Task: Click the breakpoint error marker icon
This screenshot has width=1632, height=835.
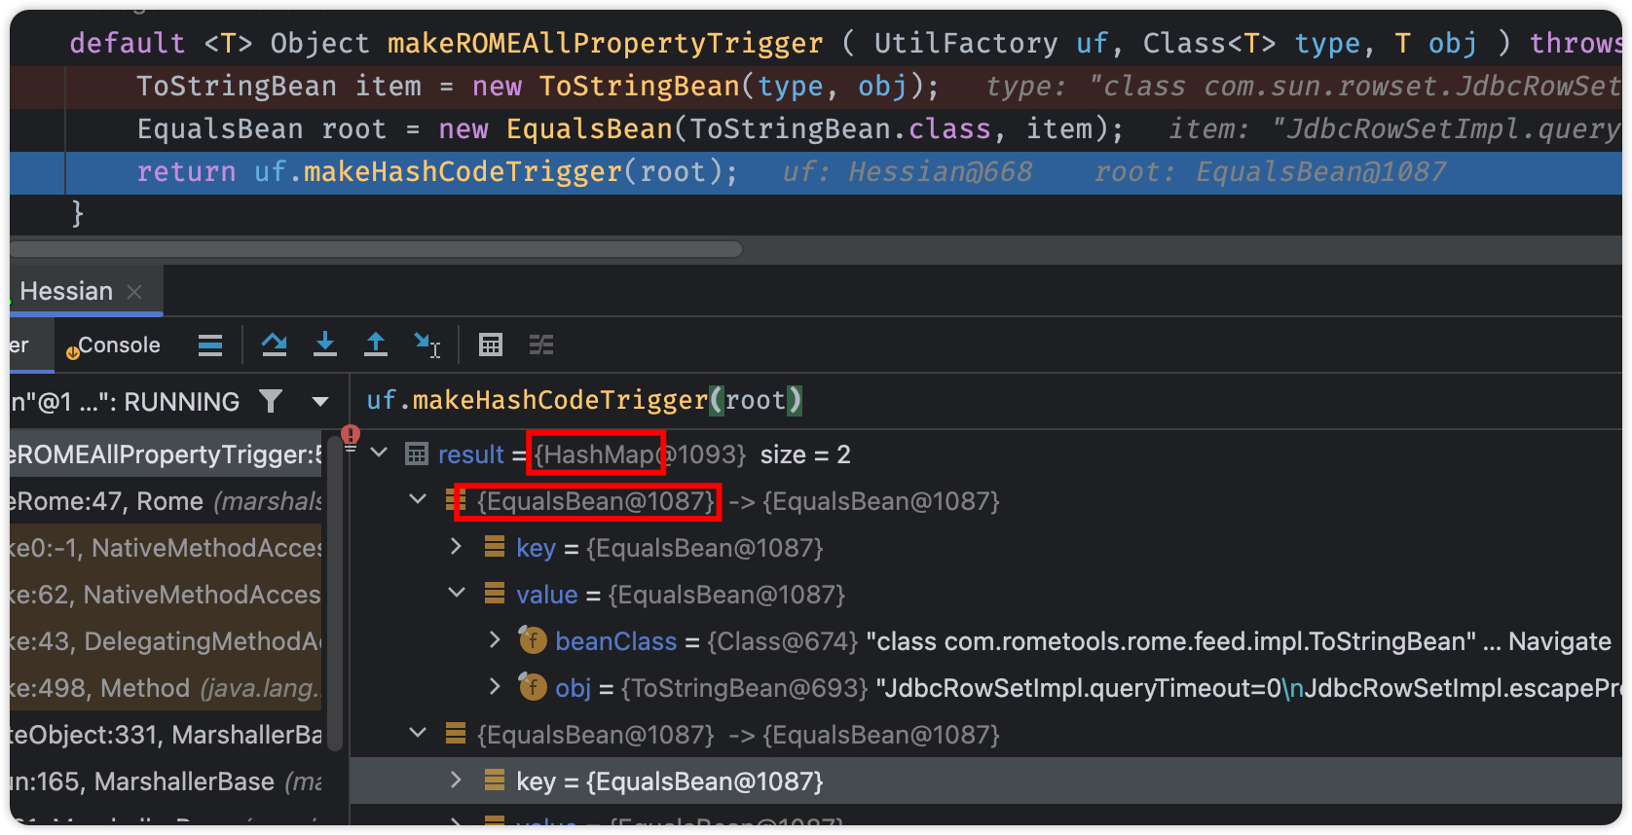Action: click(351, 437)
